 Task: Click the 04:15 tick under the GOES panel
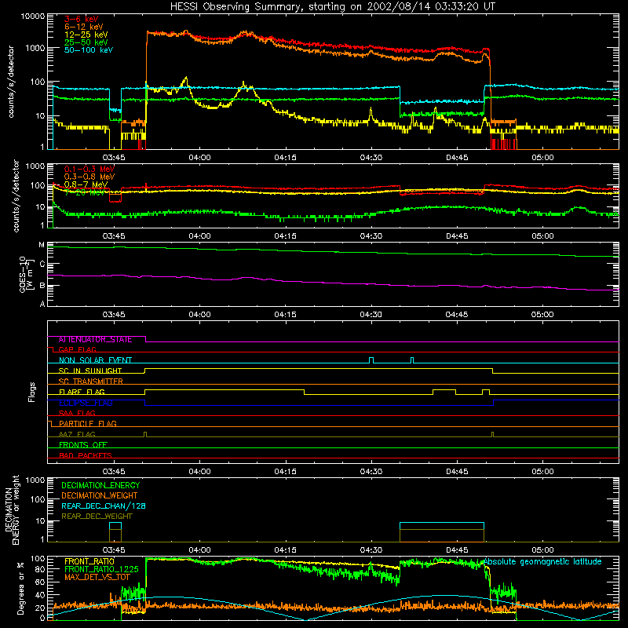285,315
